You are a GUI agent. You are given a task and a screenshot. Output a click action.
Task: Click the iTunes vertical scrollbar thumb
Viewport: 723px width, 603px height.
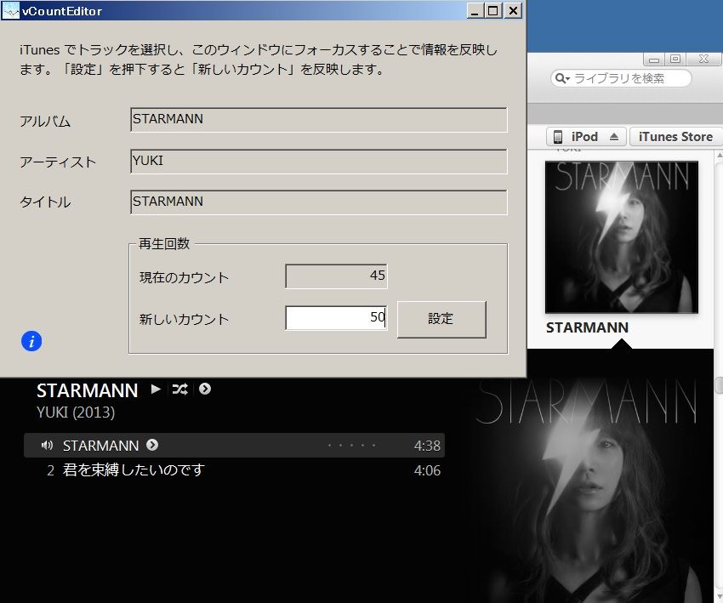point(719,385)
